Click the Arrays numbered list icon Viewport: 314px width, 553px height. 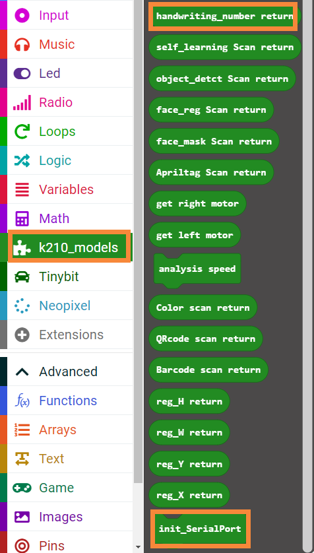(x=22, y=430)
